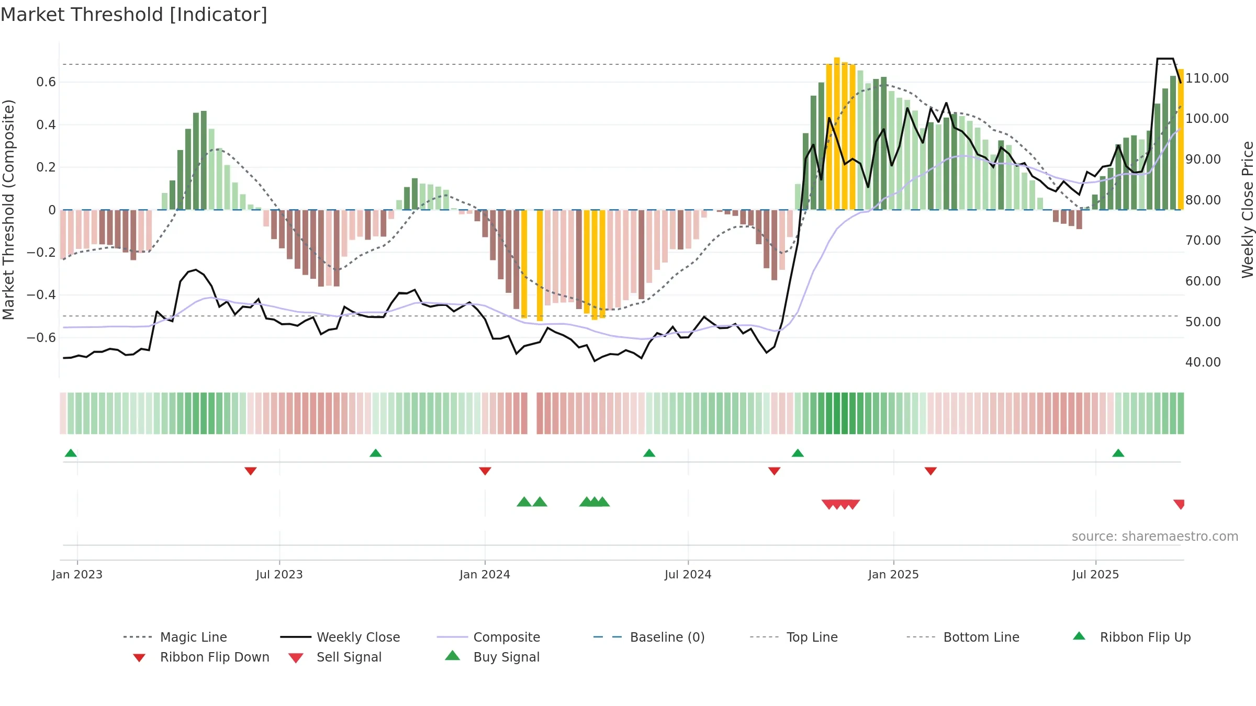Click the Ribbon Flip Down marker before Jul 2023
This screenshot has height=706, width=1256.
251,471
